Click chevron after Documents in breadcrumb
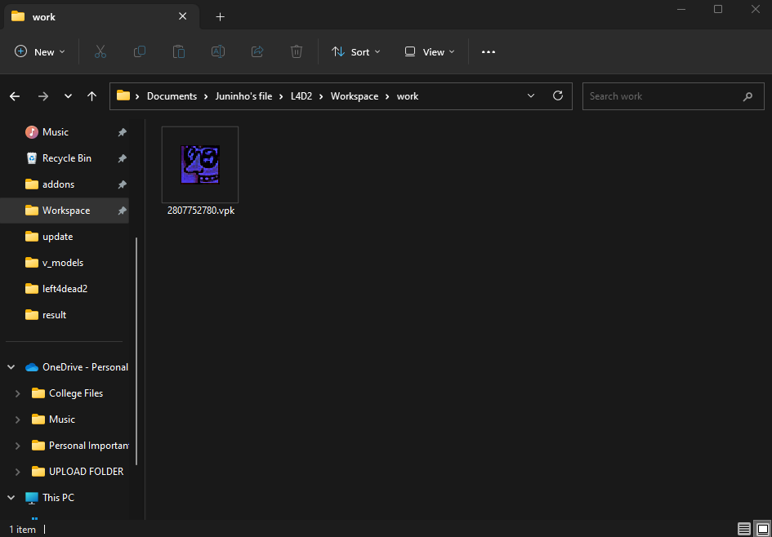The width and height of the screenshot is (772, 537). (x=207, y=96)
